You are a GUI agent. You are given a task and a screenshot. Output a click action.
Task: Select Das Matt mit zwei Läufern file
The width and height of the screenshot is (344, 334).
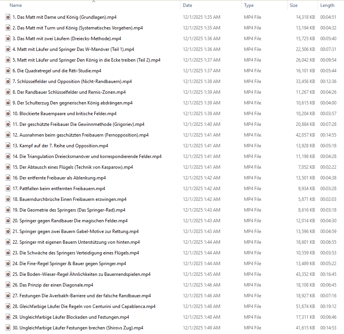coord(67,39)
